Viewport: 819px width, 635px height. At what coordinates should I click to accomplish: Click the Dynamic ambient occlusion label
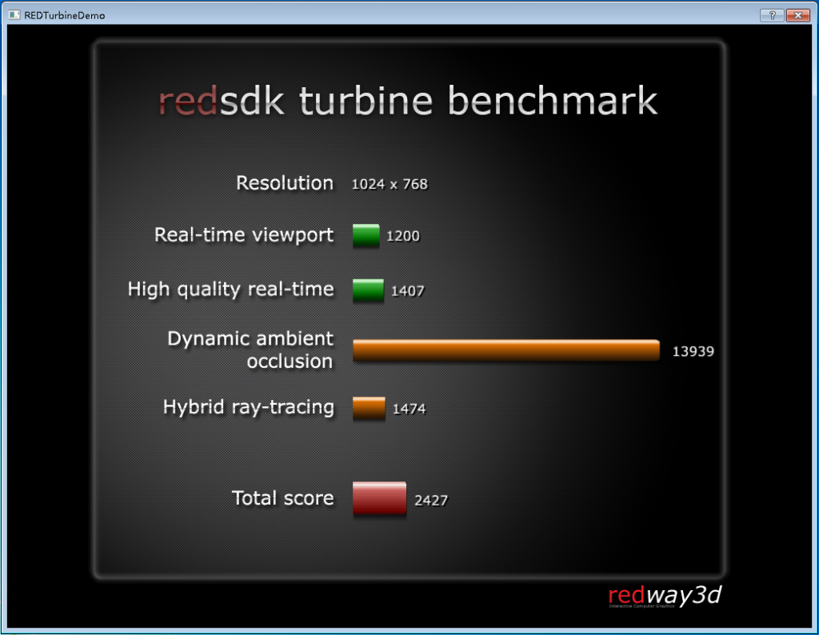coord(250,349)
